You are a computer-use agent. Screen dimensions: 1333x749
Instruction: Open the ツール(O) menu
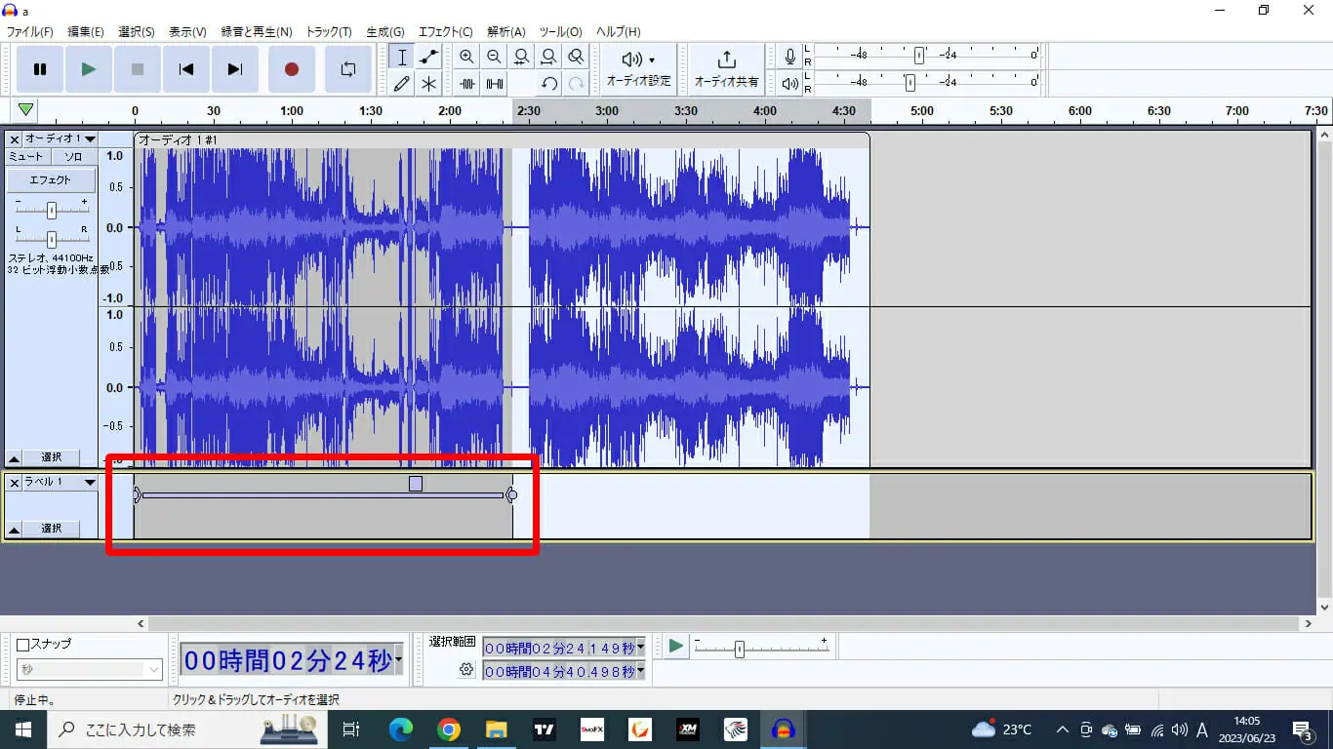pyautogui.click(x=561, y=32)
